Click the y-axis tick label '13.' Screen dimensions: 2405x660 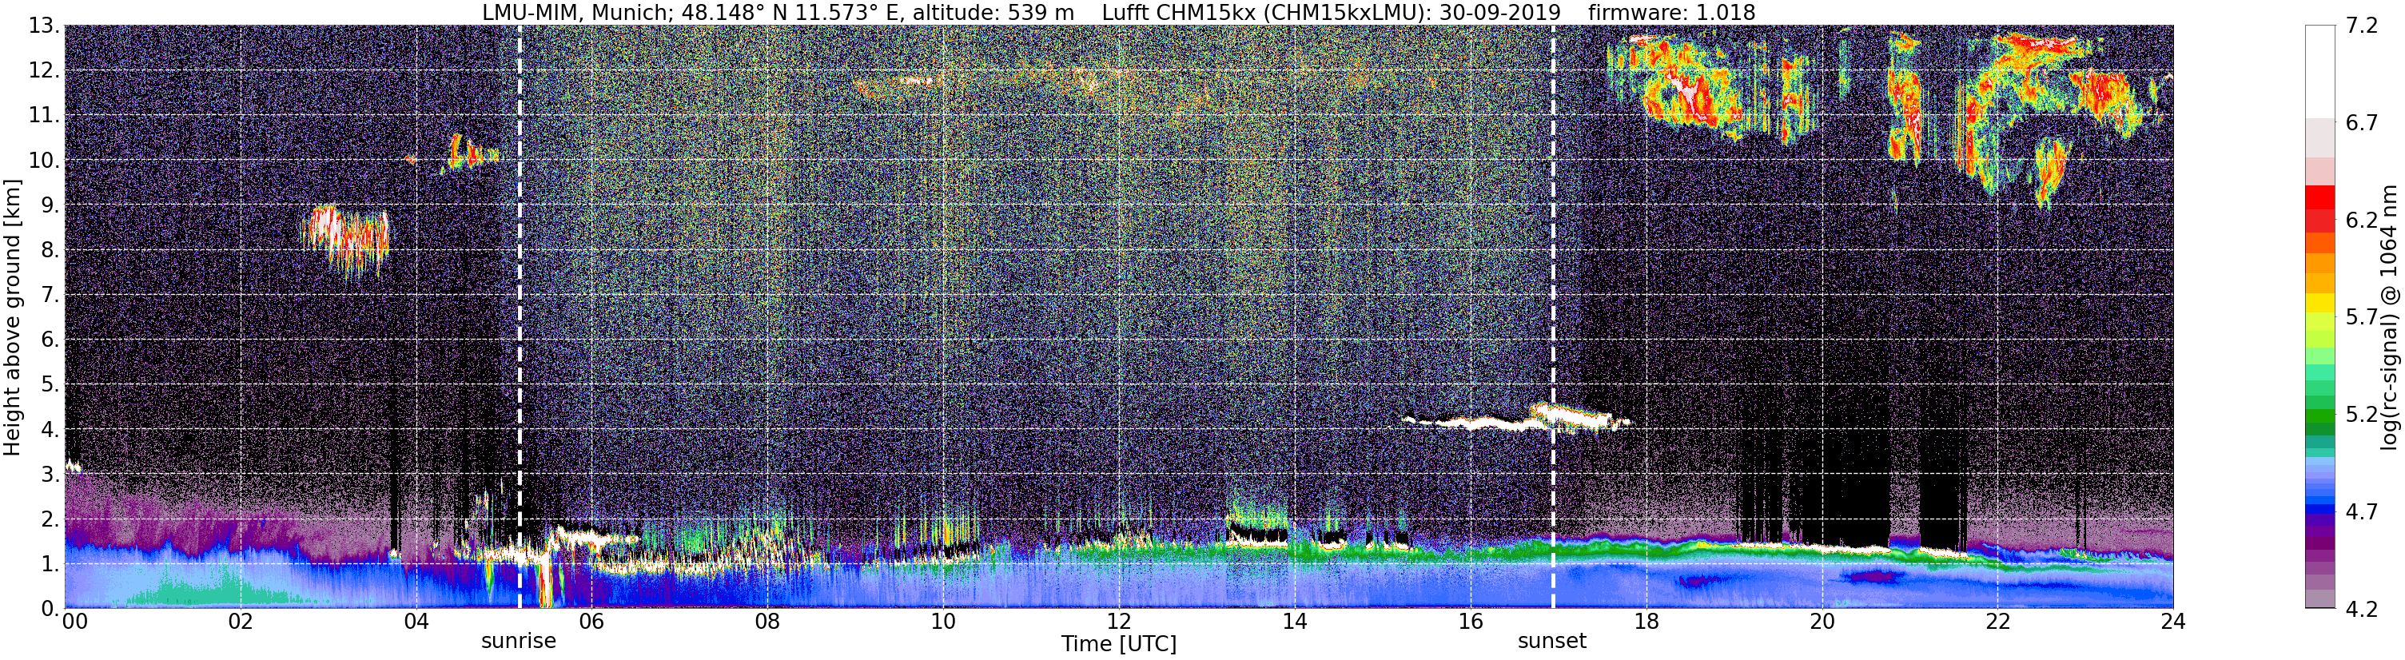pyautogui.click(x=43, y=26)
